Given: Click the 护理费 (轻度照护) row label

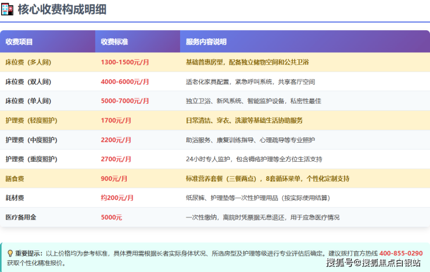Looking at the screenshot, I should point(31,121).
